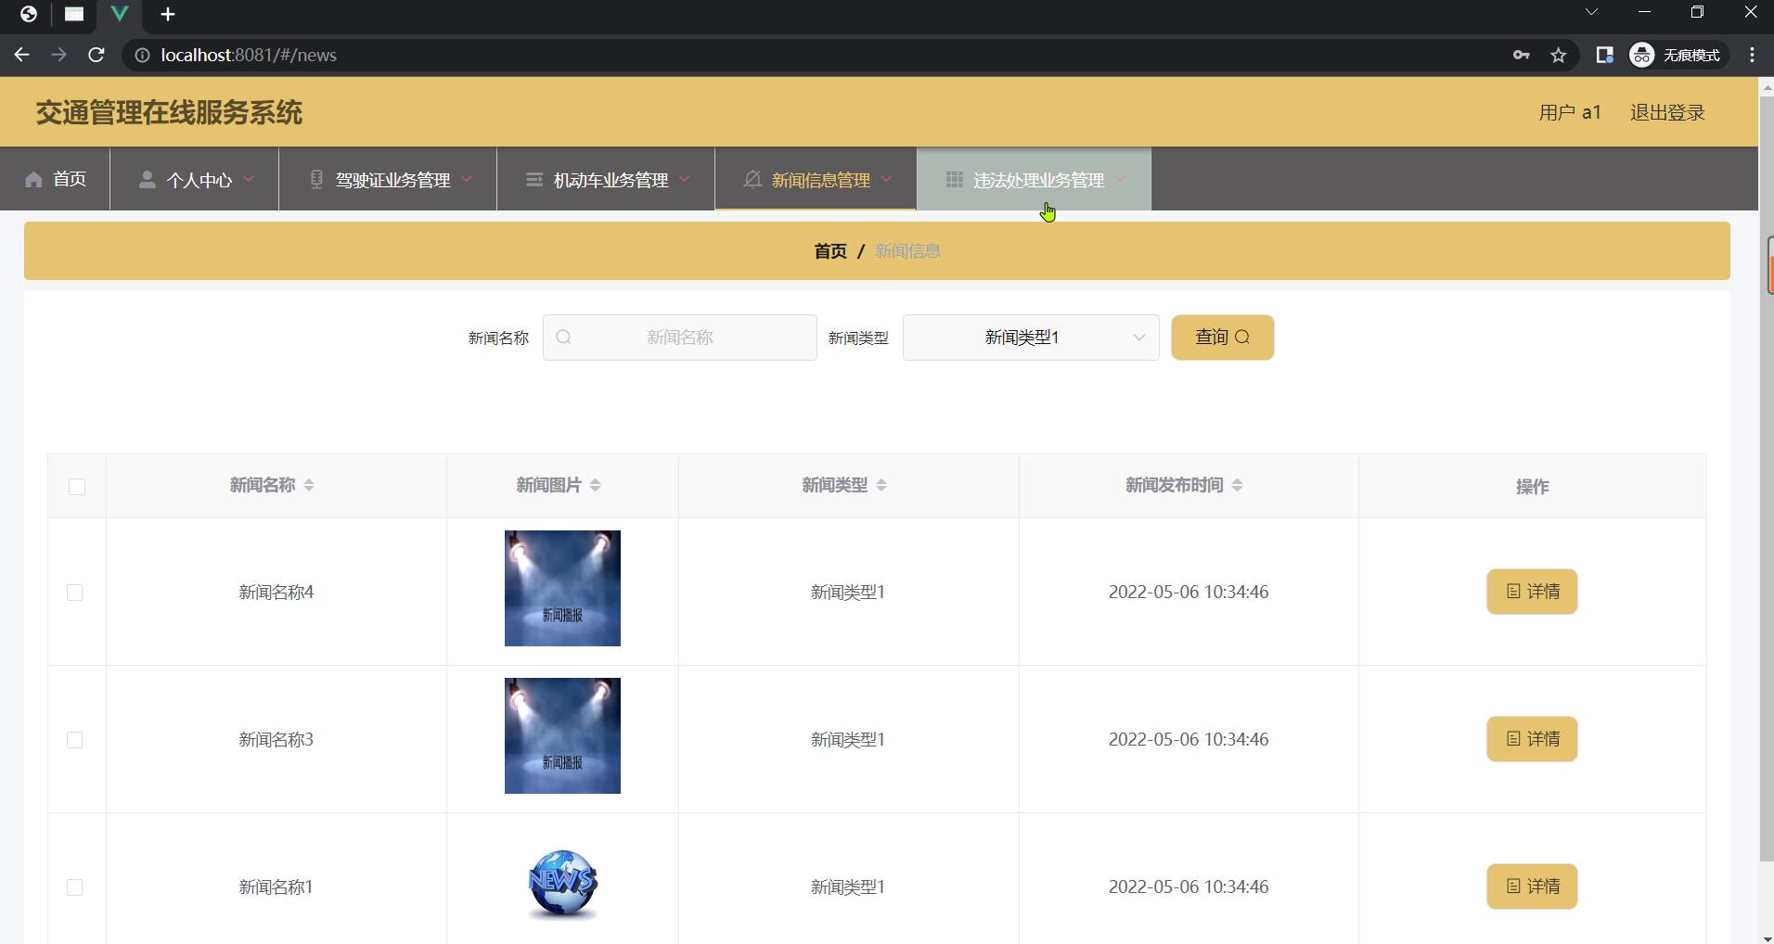Expand the 驾驶证业务管理 menu
The width and height of the screenshot is (1774, 944).
[389, 180]
